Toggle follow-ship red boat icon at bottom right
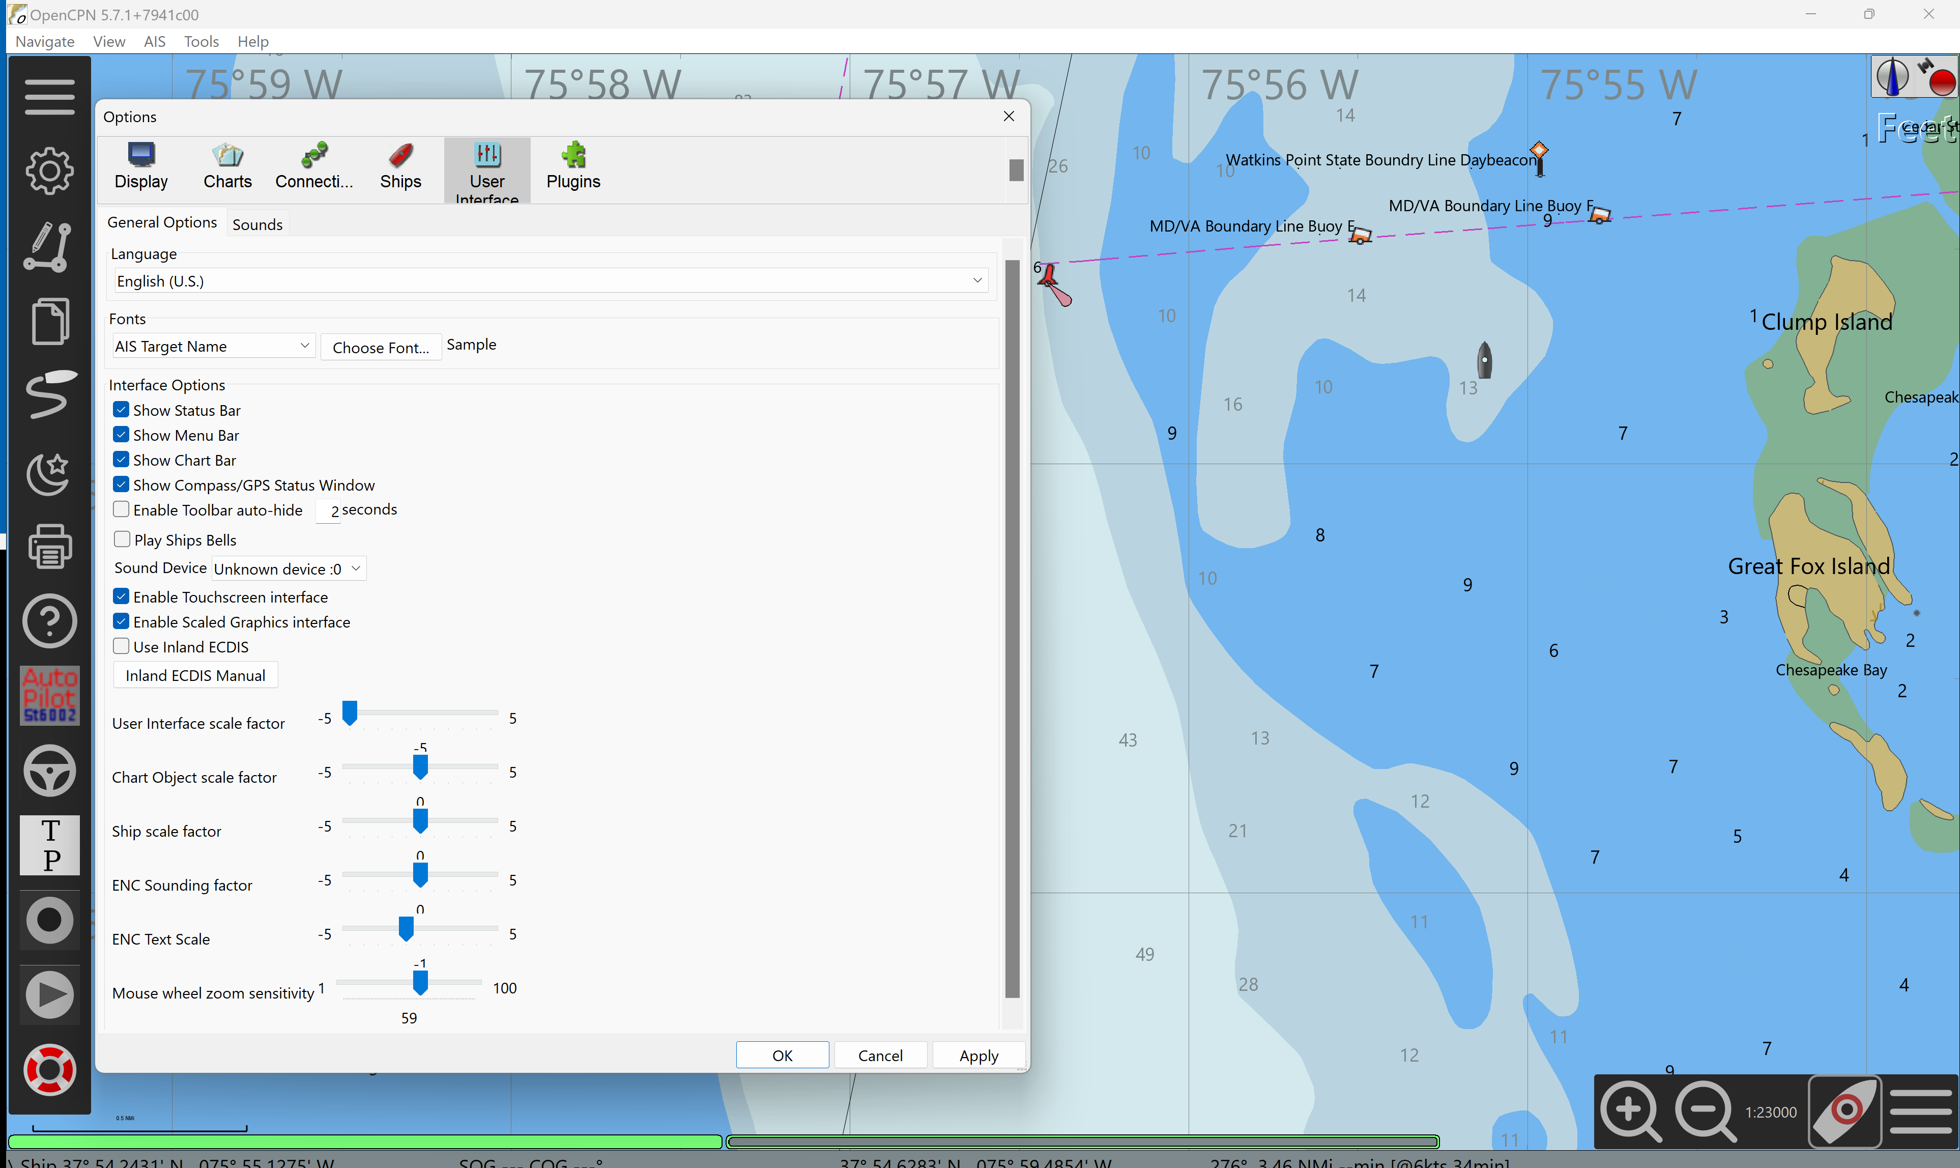1960x1168 pixels. tap(1844, 1112)
